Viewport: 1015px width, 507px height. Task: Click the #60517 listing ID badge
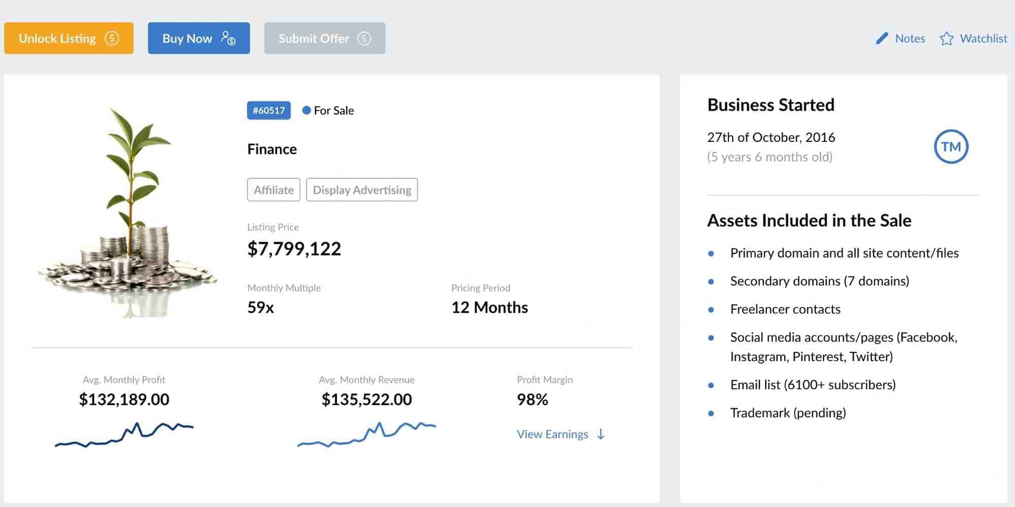click(268, 111)
